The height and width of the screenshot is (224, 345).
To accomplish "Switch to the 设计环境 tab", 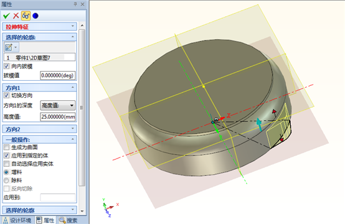I will coord(17,220).
